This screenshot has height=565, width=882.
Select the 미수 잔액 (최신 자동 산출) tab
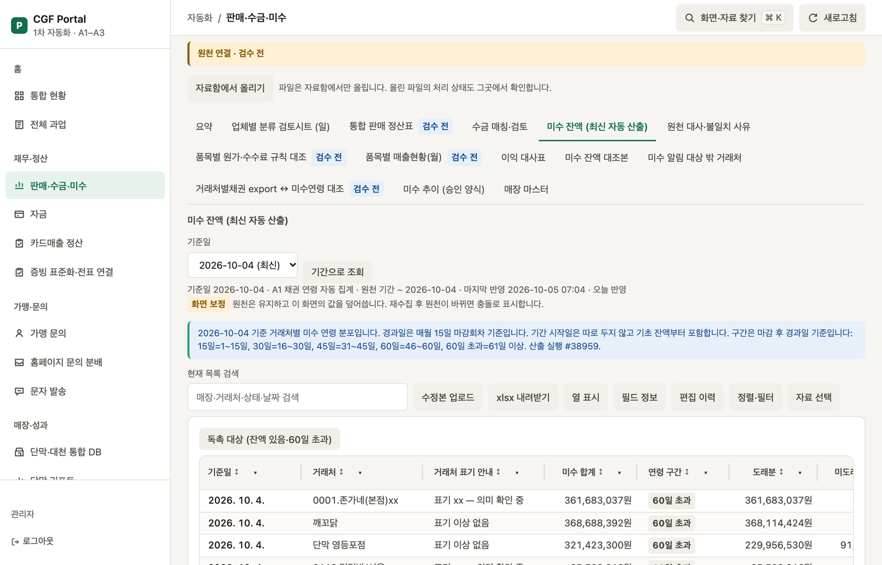pos(597,126)
